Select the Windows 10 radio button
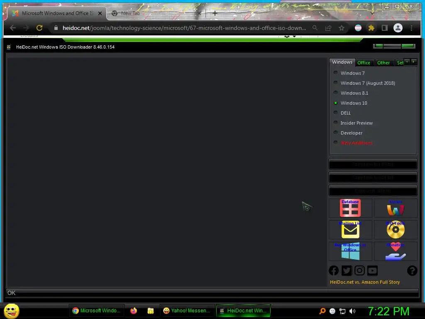The height and width of the screenshot is (319, 425). 335,103
